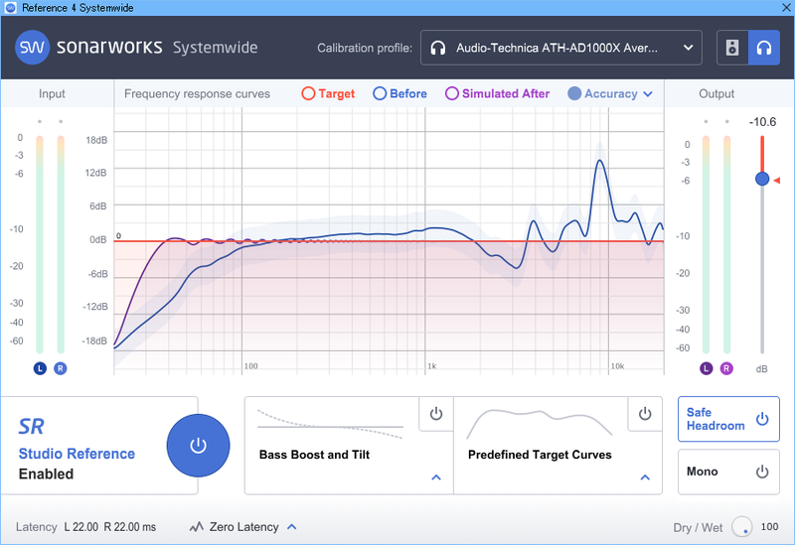795x545 pixels.
Task: Click the input R channel badge
Action: pyautogui.click(x=61, y=368)
